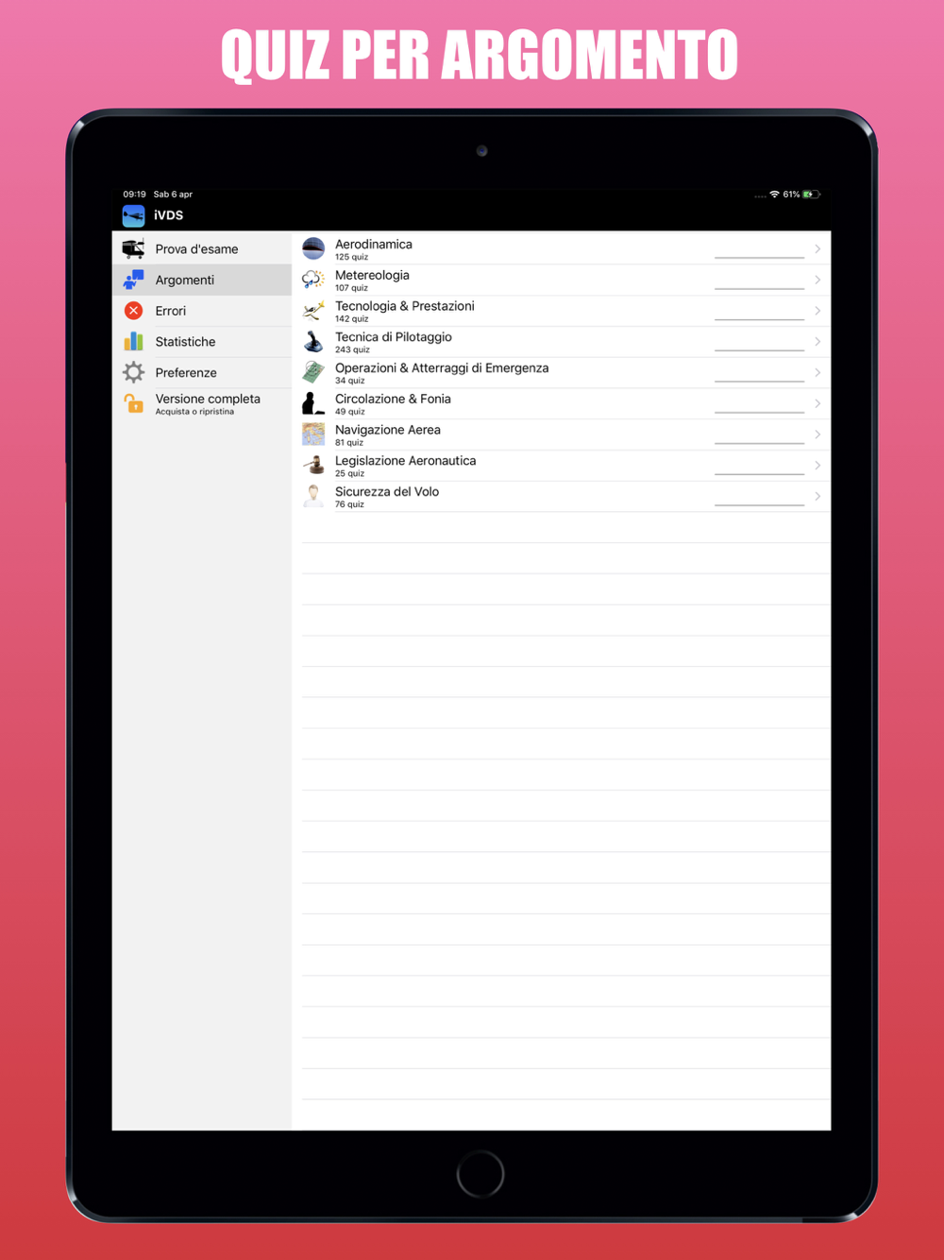944x1260 pixels.
Task: Click the iVDS title text
Action: click(x=169, y=215)
